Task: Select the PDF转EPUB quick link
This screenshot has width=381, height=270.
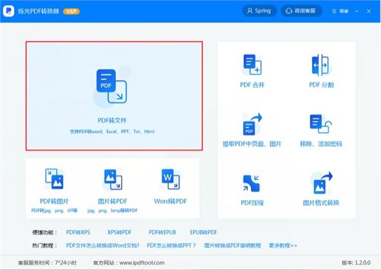Action: click(162, 232)
